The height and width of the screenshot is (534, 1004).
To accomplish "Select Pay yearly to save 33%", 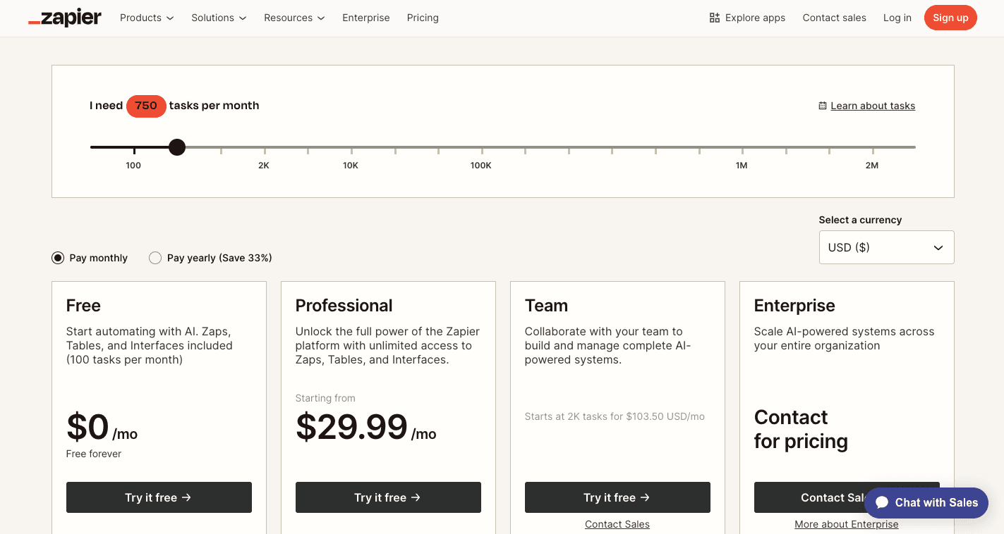I will click(155, 257).
